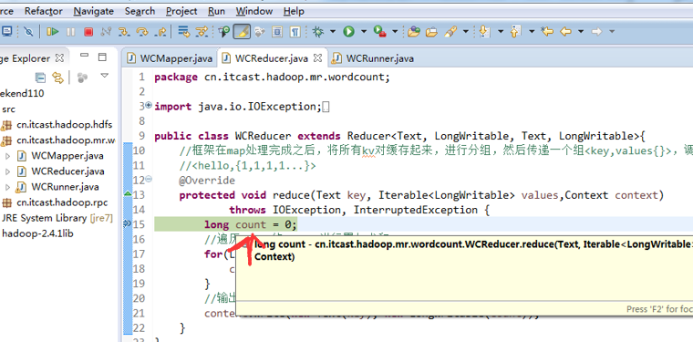Click the @Override annotation on line 12

point(207,181)
